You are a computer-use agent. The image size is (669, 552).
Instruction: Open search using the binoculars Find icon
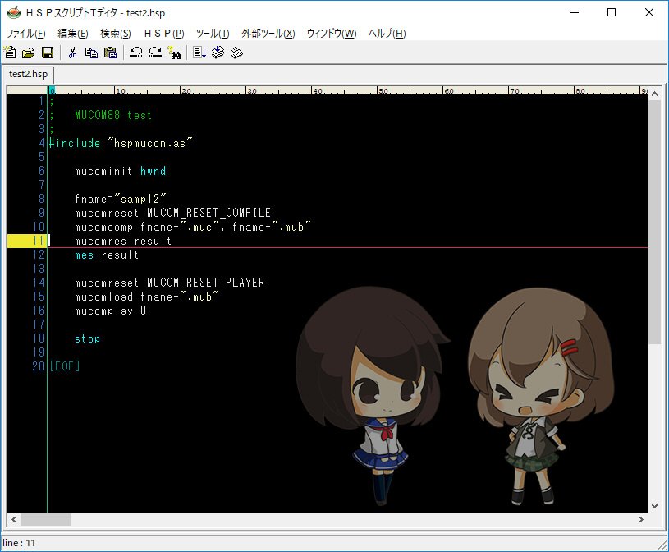click(176, 52)
